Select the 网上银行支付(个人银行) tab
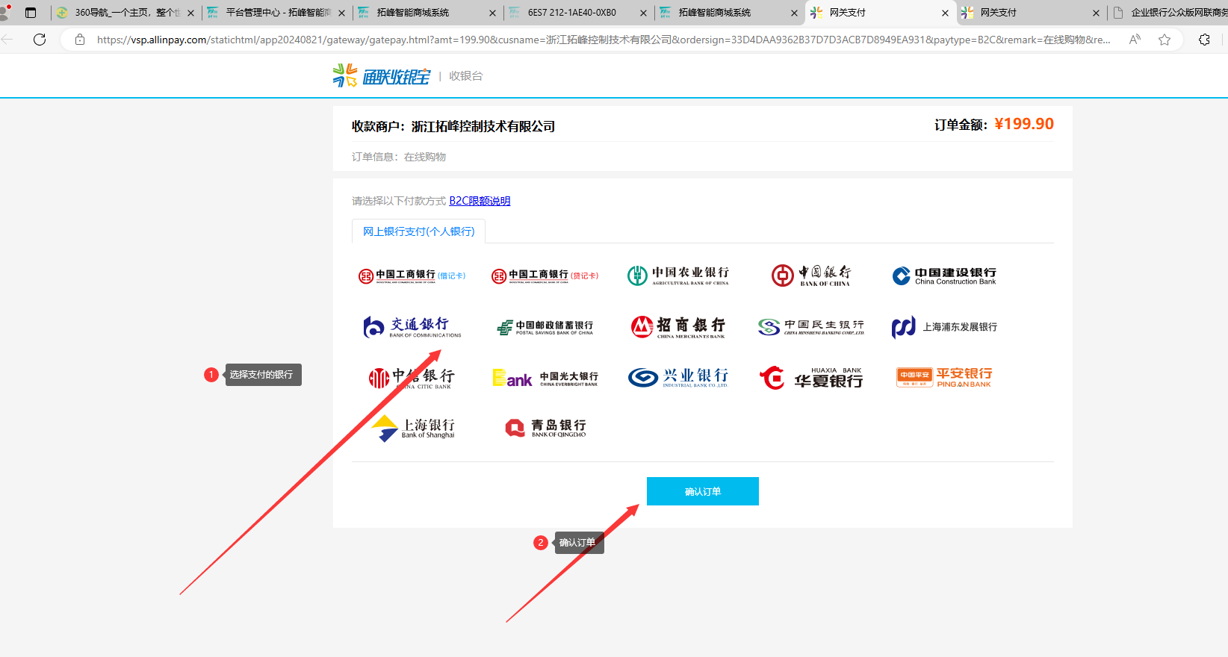 tap(419, 231)
